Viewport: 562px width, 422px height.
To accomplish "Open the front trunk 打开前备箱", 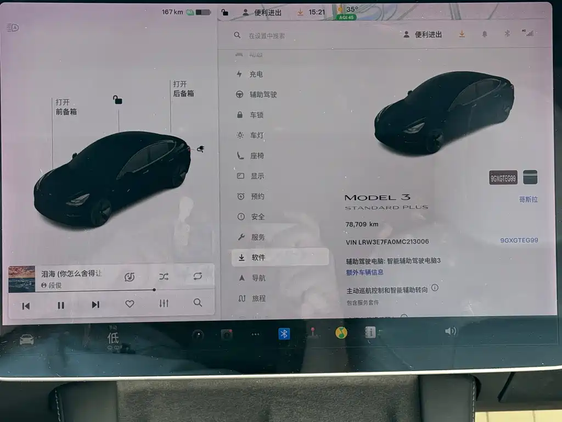I will pos(66,107).
